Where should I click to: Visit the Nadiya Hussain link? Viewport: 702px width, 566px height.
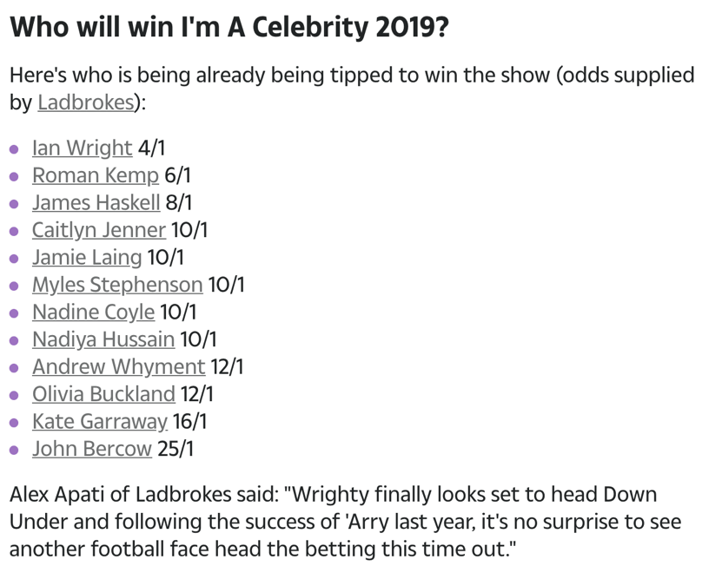click(103, 339)
